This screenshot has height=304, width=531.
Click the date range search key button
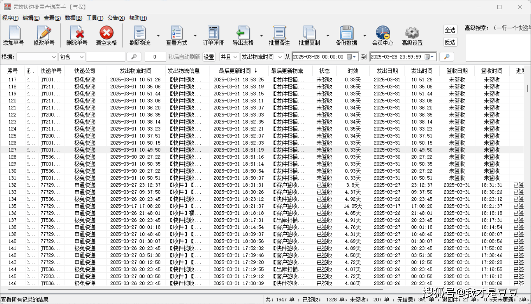(x=447, y=57)
